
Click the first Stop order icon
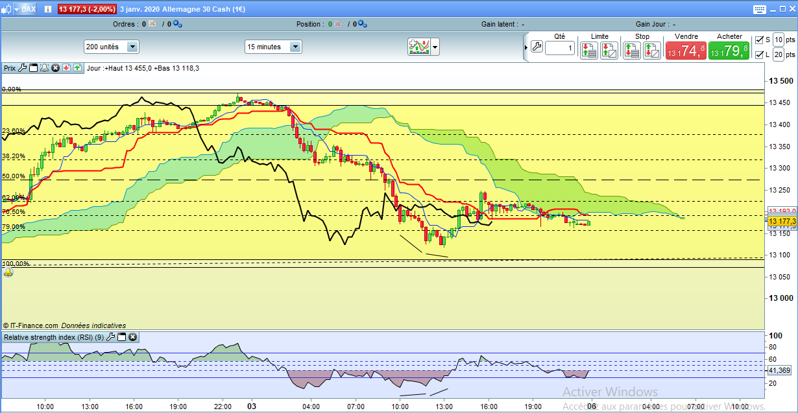(x=631, y=50)
